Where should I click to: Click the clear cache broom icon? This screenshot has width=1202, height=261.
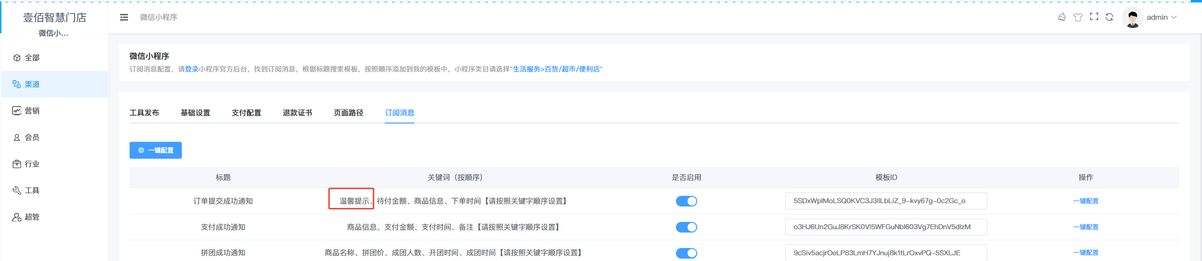pyautogui.click(x=1062, y=17)
